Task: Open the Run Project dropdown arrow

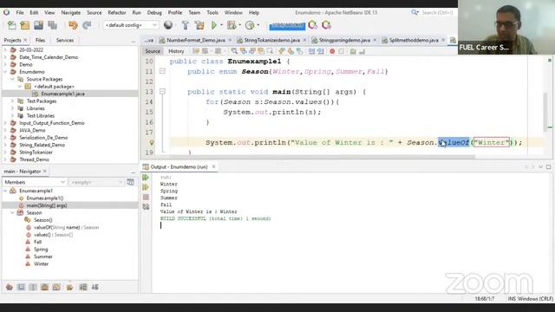Action: [222, 25]
